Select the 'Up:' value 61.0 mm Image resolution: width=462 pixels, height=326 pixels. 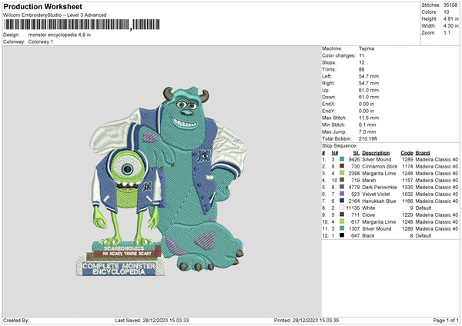coord(369,90)
